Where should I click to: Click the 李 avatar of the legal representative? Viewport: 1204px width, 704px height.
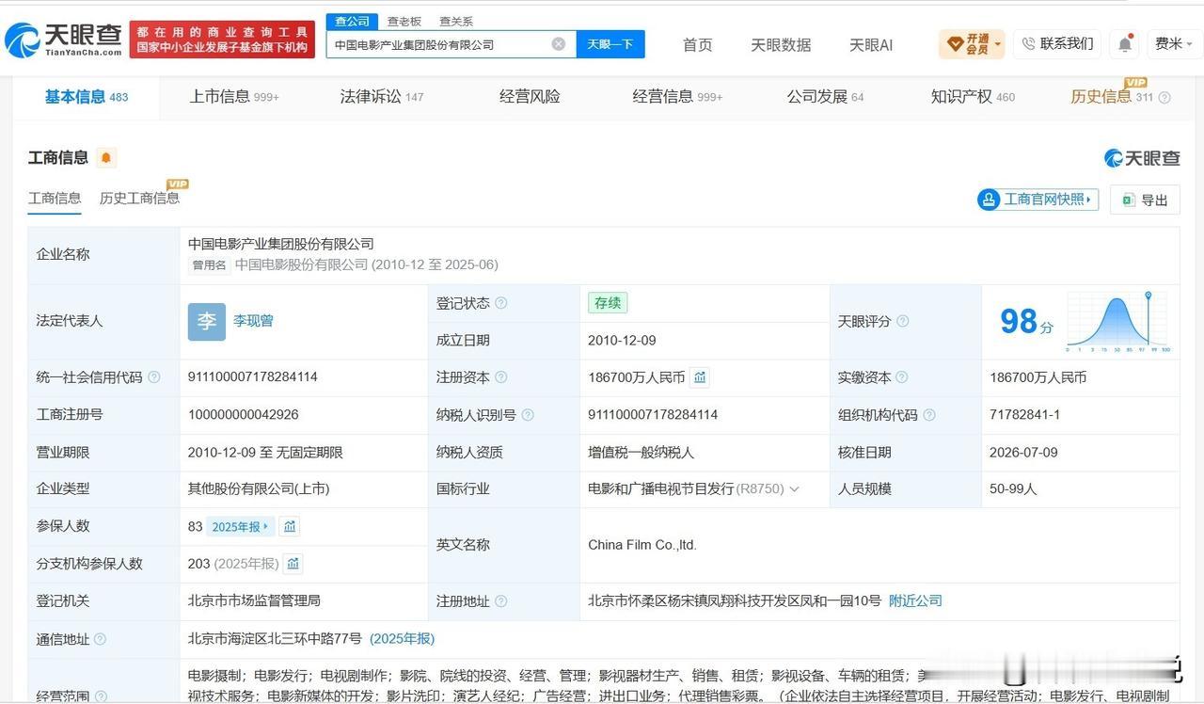tap(207, 322)
